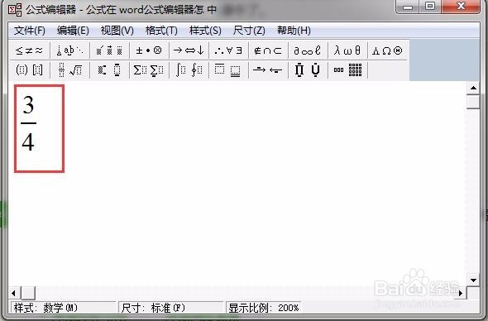Open the matrix templates palette

coord(347,69)
